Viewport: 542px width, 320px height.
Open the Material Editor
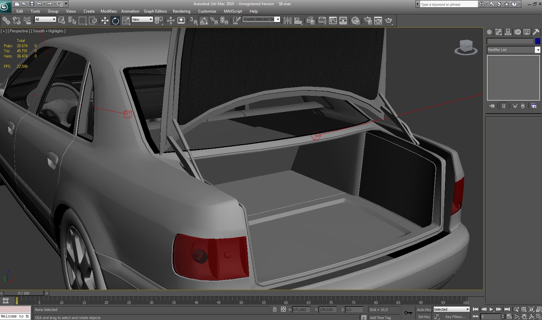(x=356, y=21)
